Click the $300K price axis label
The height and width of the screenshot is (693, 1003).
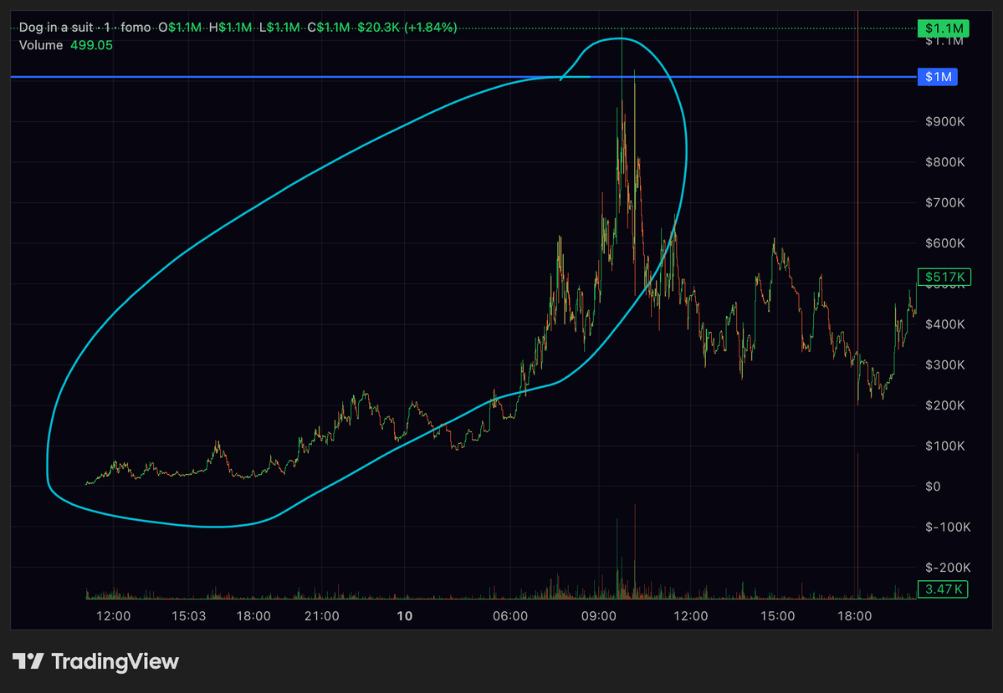tap(944, 365)
